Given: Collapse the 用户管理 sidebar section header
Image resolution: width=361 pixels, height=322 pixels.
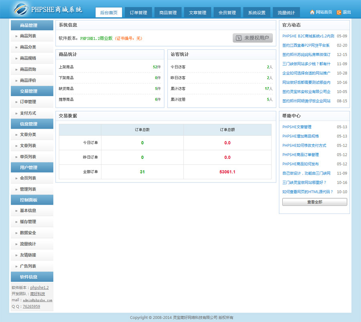Looking at the screenshot, I should 32,167.
